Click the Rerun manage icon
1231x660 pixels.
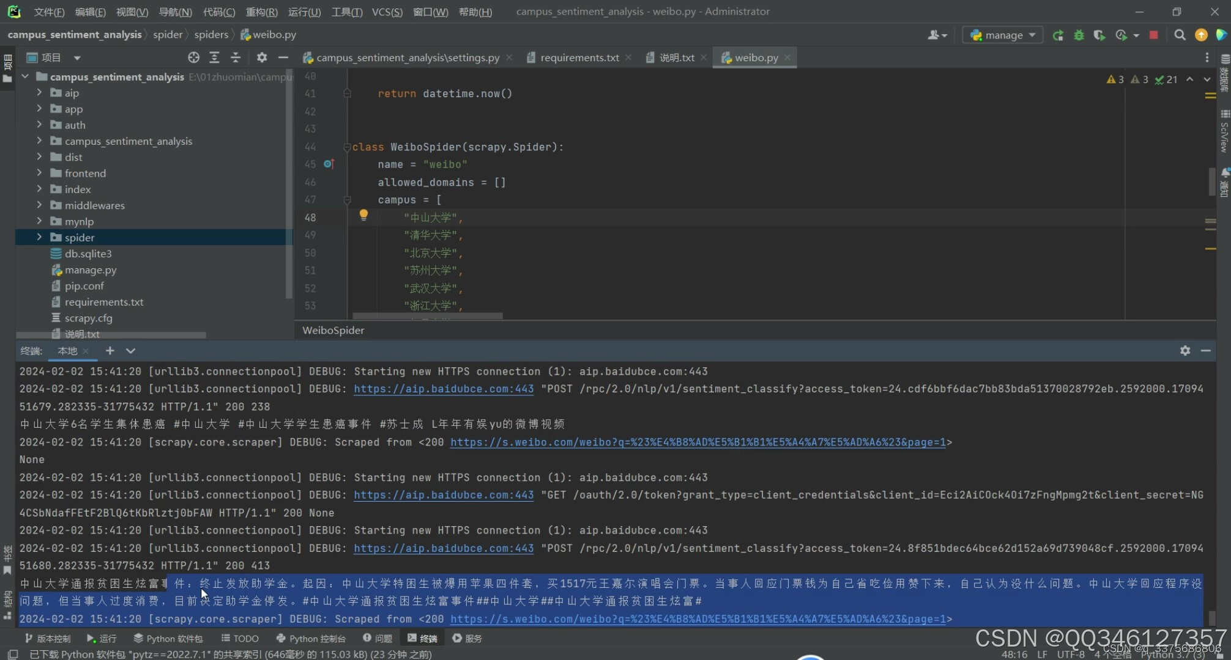coord(1057,35)
